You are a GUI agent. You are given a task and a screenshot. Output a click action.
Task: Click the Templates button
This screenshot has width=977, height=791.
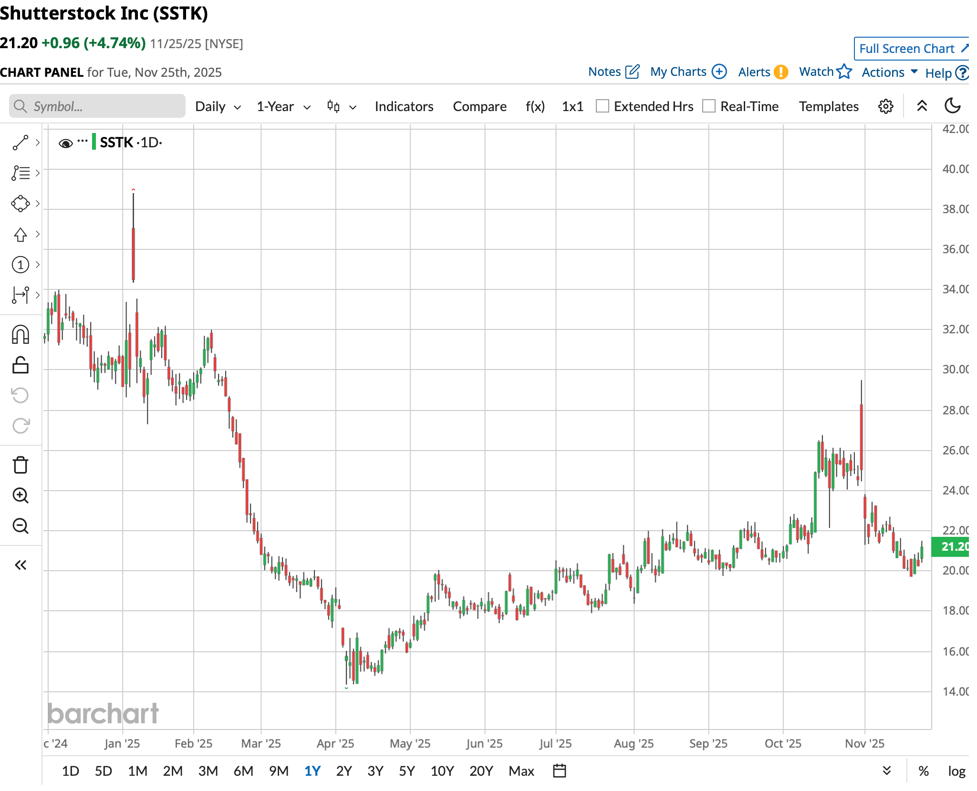(x=829, y=106)
